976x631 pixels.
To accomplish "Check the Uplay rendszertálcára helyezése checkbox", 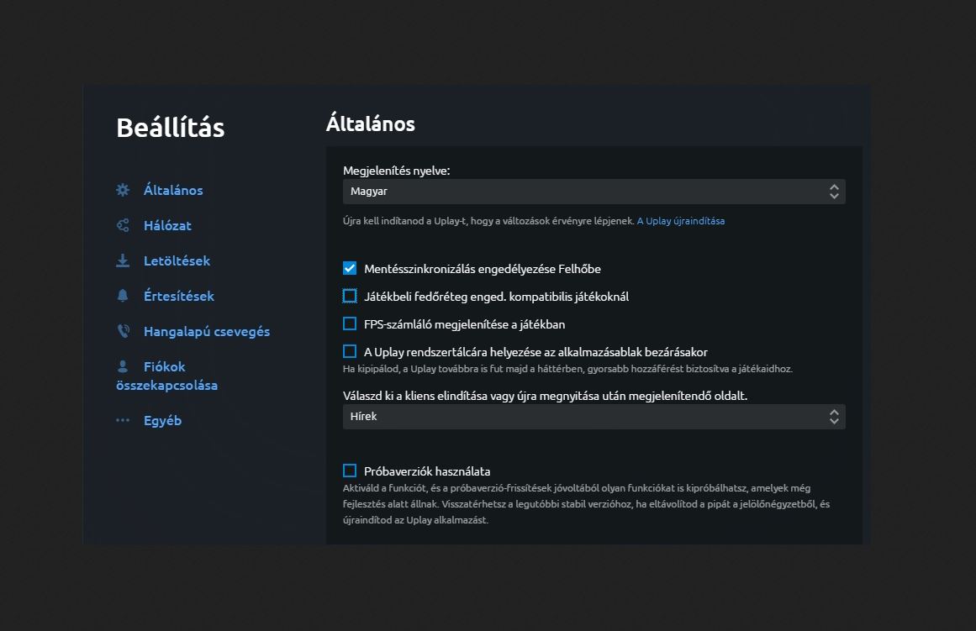I will click(350, 351).
